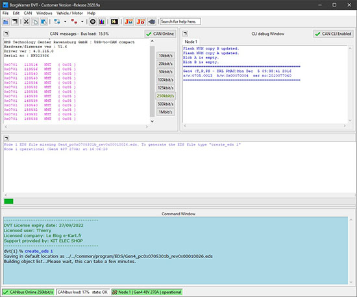Select 500kbit/s baud rate

coord(166,104)
